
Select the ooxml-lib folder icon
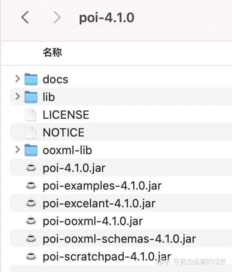pyautogui.click(x=31, y=150)
